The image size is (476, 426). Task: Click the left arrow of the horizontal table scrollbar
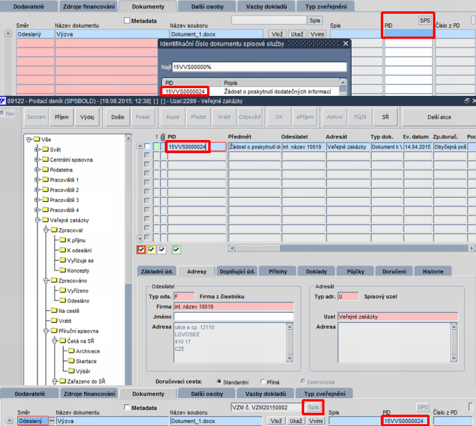[x=232, y=248]
